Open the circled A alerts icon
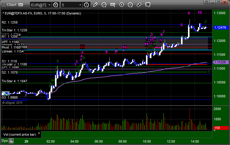 point(130,5)
